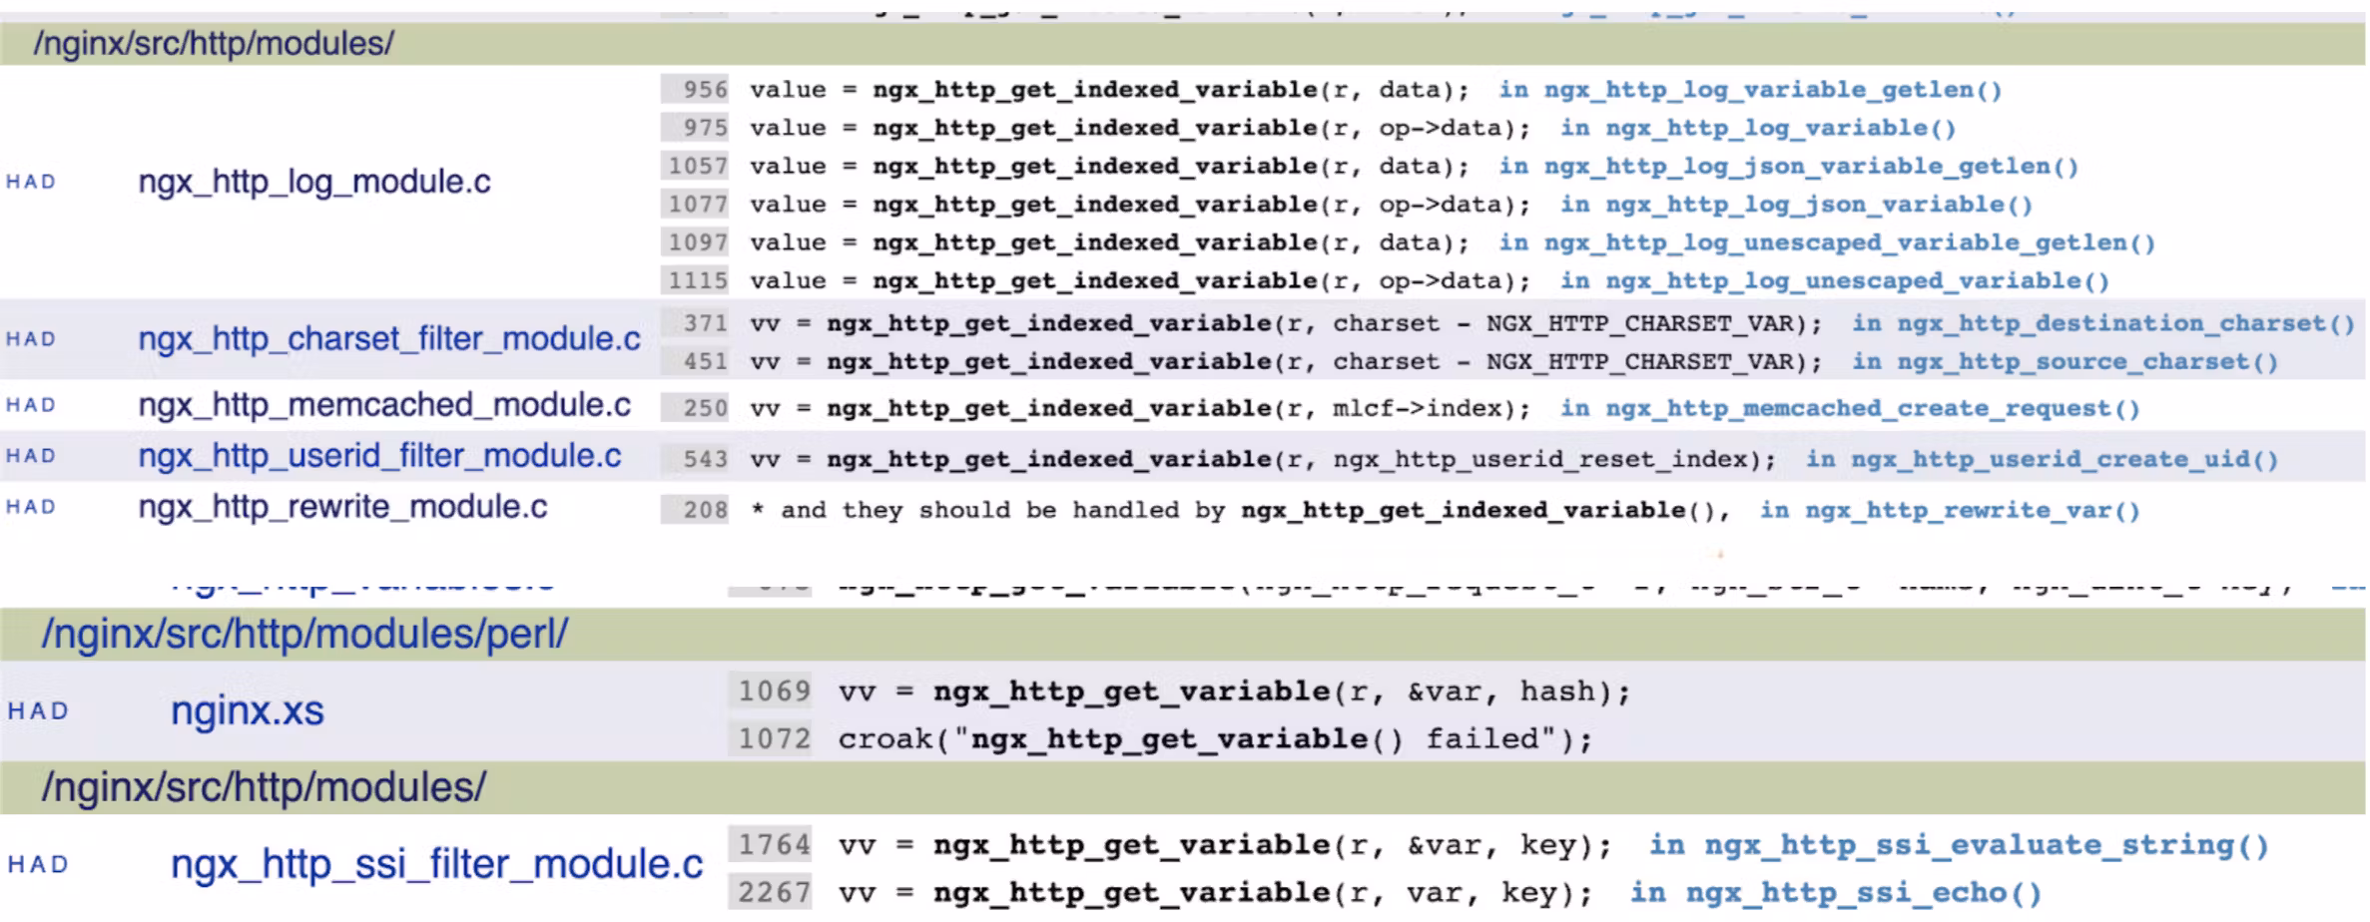
Task: Open the nginx.xs file link
Action: coord(247,711)
